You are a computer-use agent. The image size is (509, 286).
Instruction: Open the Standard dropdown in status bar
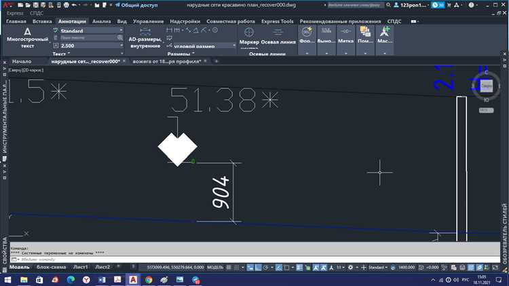point(378,268)
